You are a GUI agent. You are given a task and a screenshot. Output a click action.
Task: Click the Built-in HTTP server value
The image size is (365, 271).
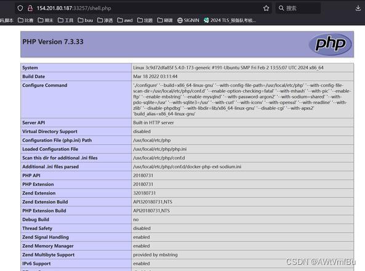click(x=153, y=123)
